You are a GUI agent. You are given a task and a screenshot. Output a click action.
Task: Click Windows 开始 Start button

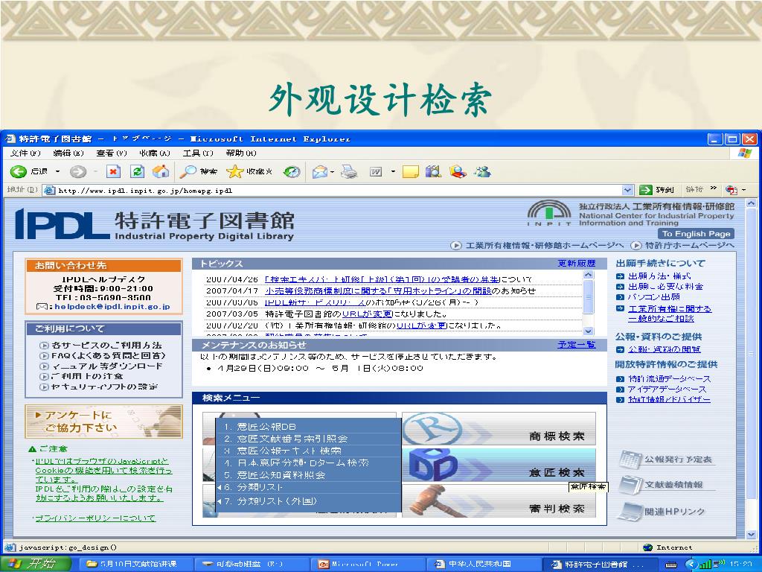point(36,565)
